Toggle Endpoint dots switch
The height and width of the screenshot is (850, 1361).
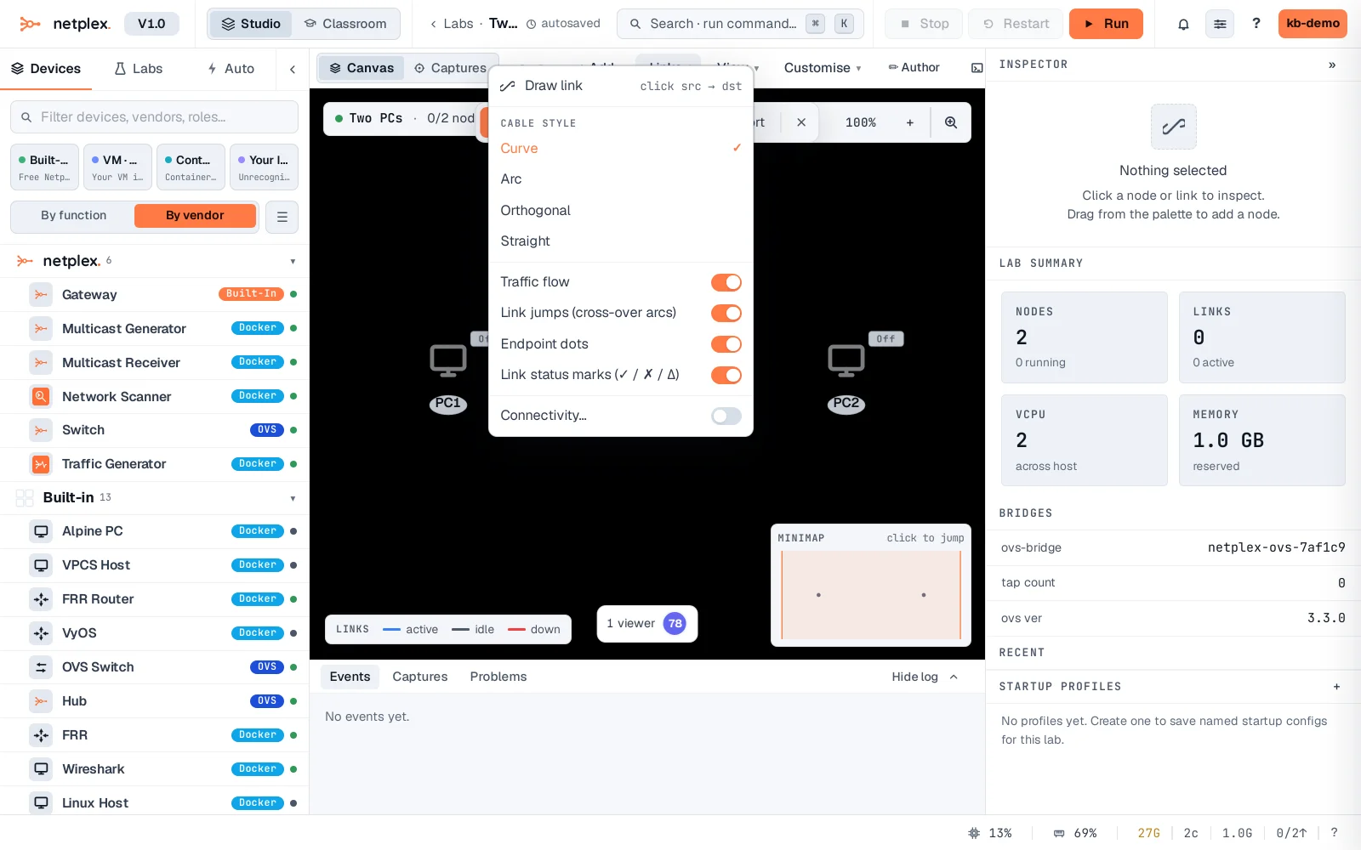tap(726, 344)
